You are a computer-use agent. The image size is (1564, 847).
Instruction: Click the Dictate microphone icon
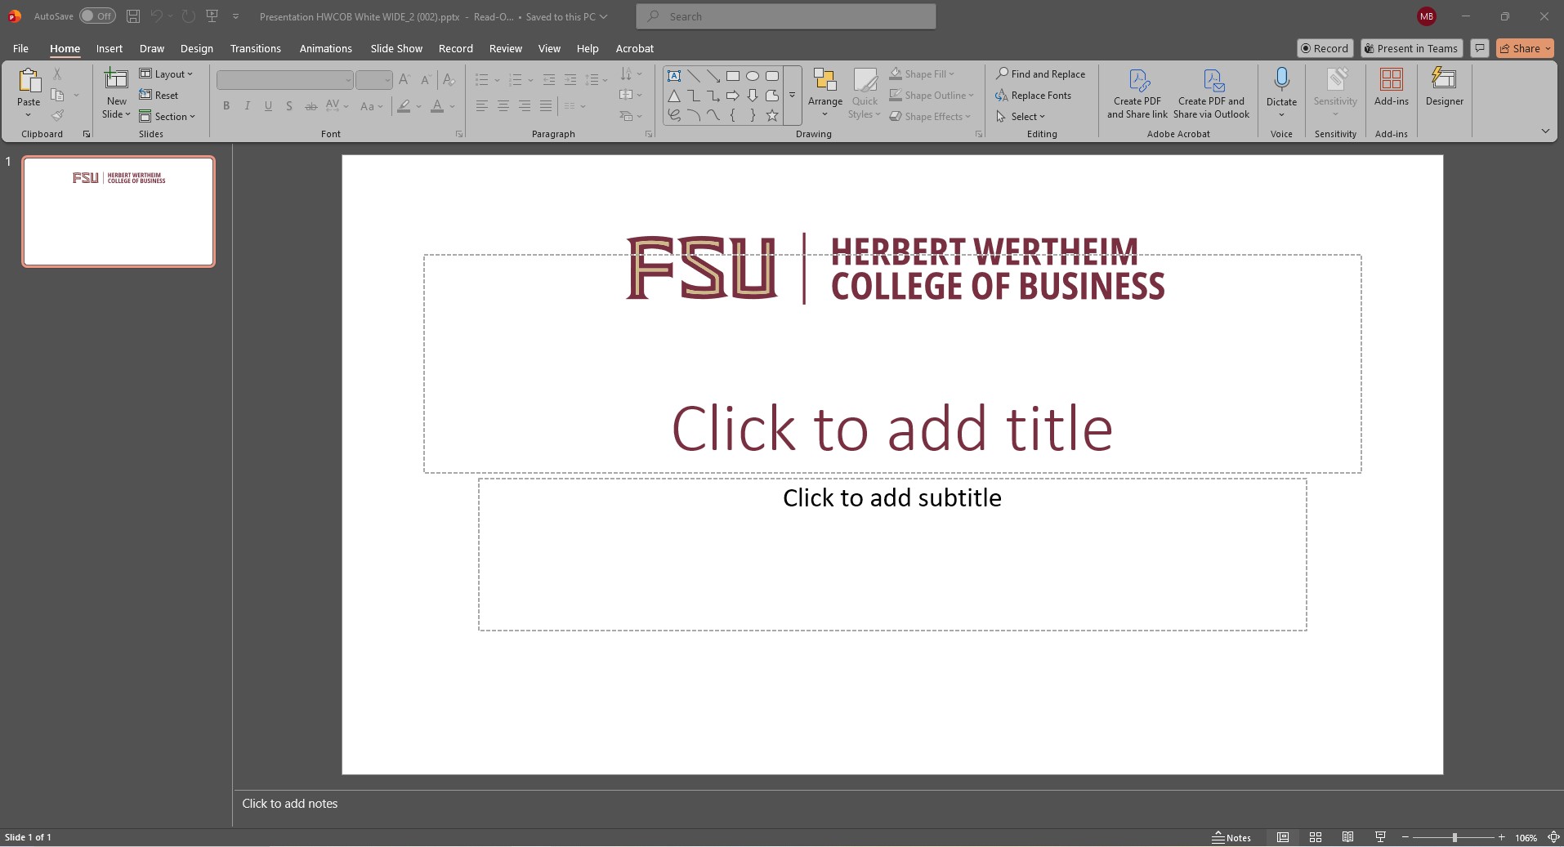[x=1281, y=80]
